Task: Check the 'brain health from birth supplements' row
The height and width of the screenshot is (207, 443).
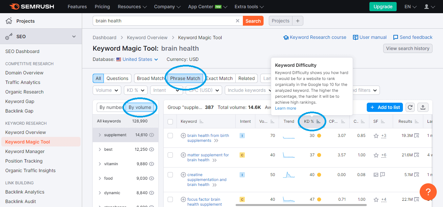Action: 170,136
